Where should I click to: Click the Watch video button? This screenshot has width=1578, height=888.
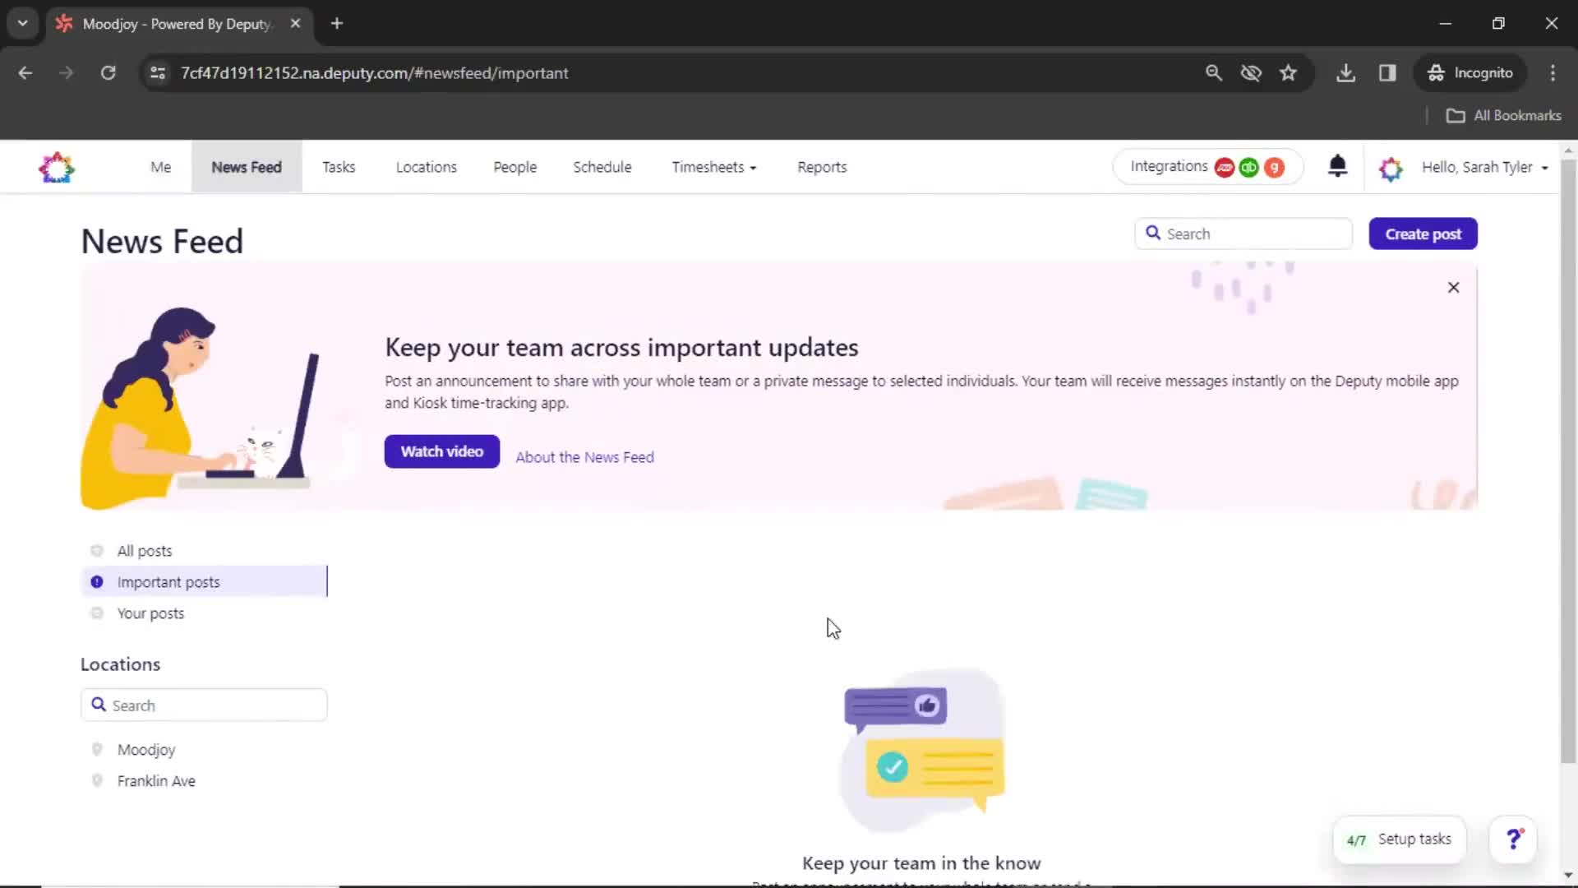pos(442,451)
